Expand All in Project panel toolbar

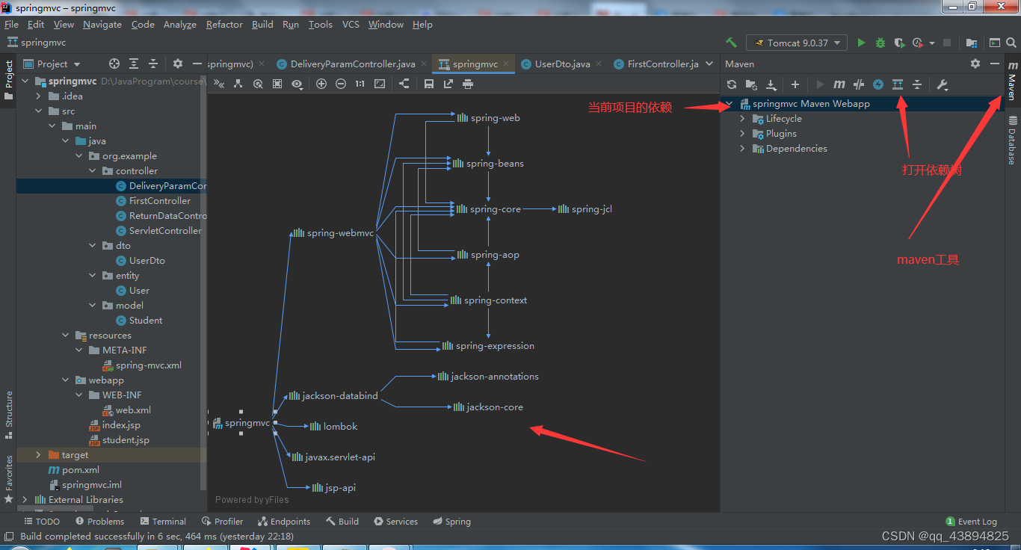pos(134,64)
